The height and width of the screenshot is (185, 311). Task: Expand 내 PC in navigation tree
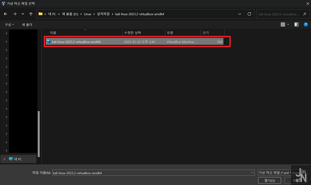[4, 159]
